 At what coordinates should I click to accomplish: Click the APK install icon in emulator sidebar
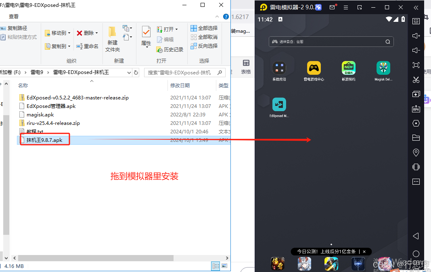[416, 109]
